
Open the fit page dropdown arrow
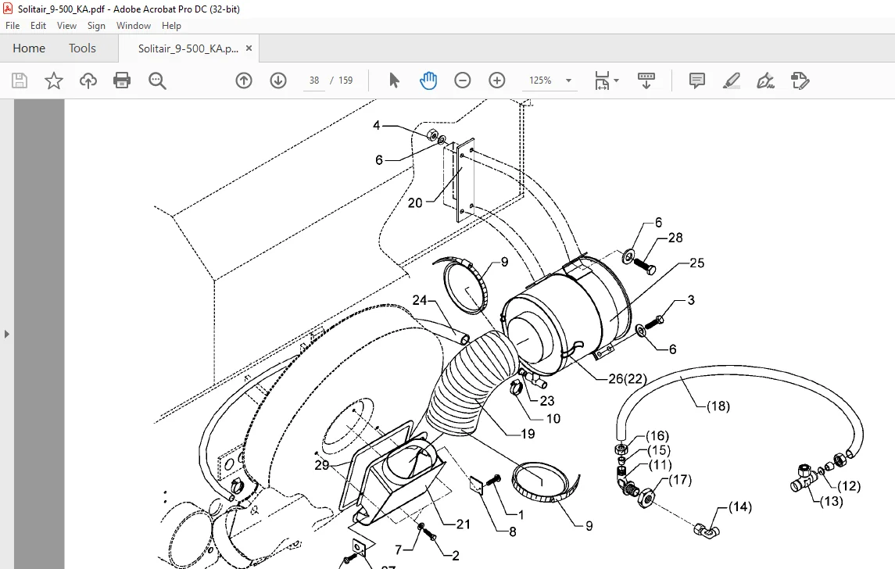(x=617, y=81)
